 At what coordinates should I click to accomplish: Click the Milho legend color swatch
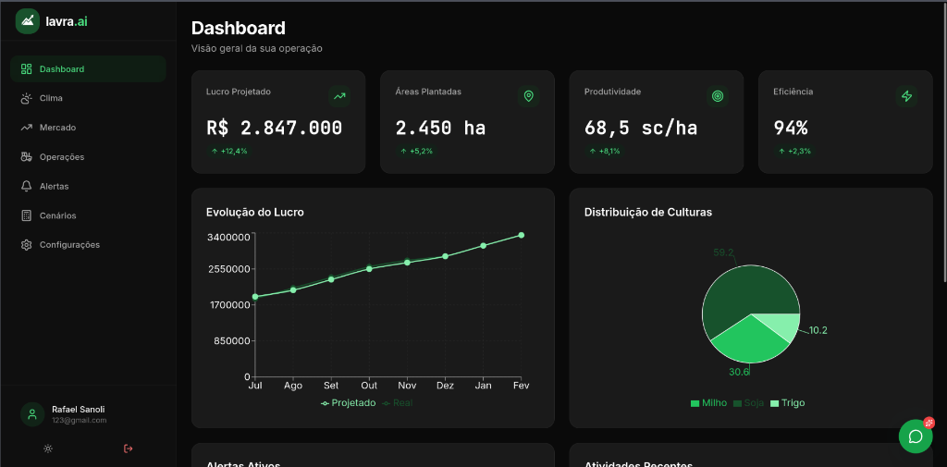click(x=695, y=403)
